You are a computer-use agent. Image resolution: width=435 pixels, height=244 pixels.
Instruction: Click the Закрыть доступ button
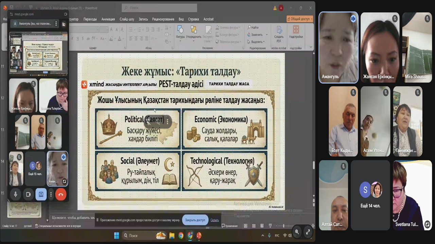(x=195, y=220)
